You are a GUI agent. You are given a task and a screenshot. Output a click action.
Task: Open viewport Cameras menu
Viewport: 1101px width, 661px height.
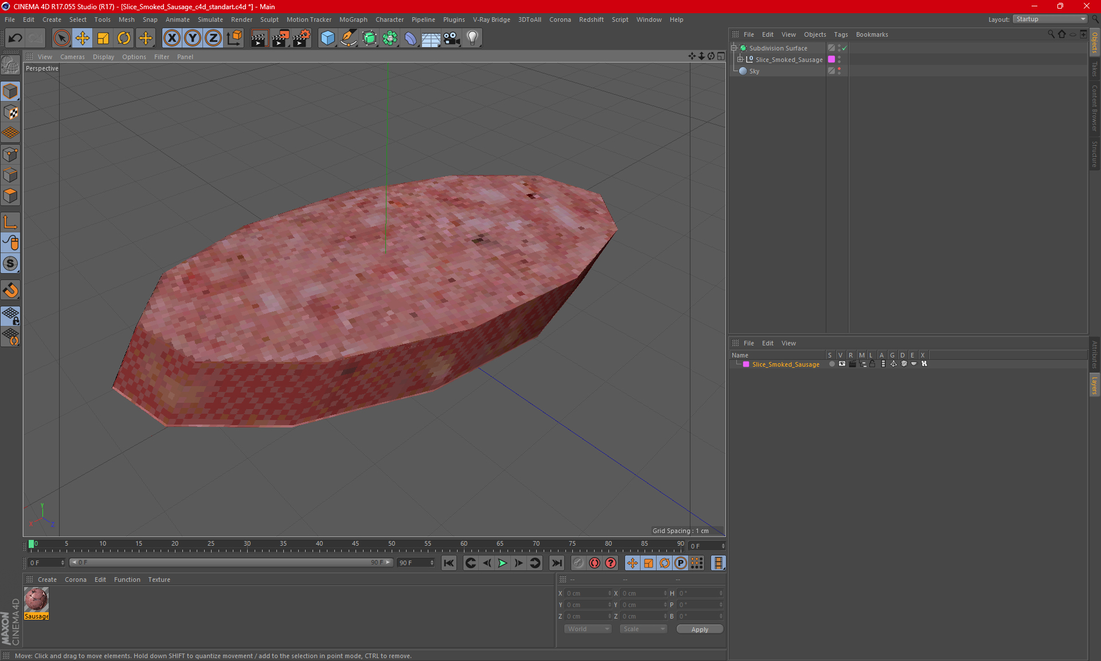[72, 57]
